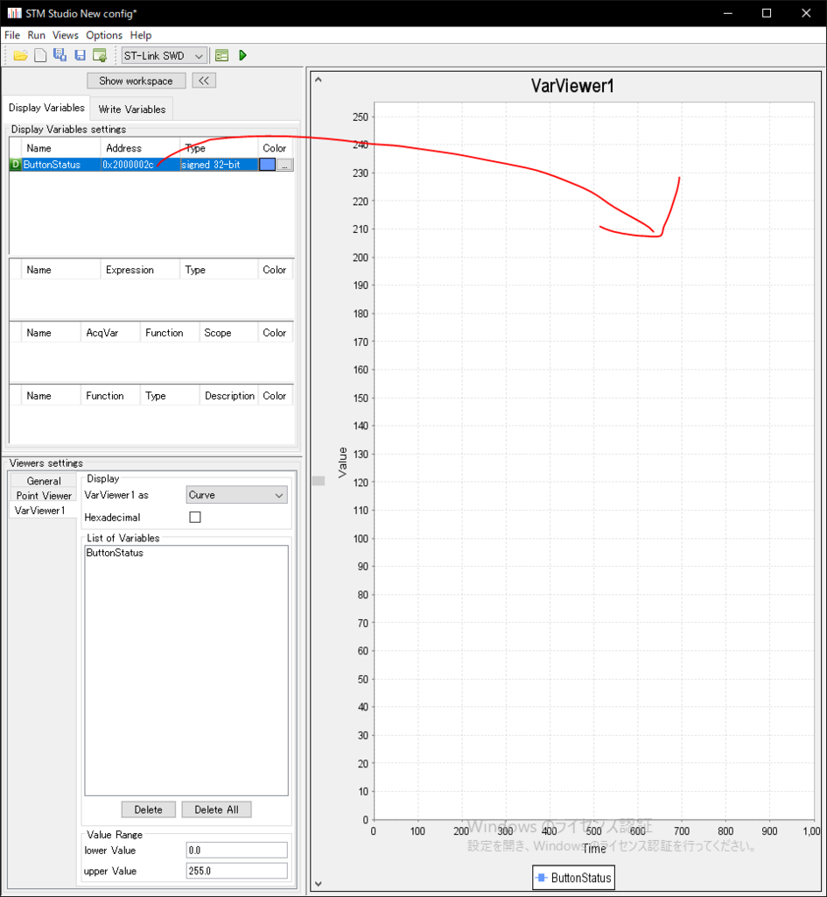The image size is (827, 897).
Task: Click the VarViewer1 chart title
Action: click(x=572, y=86)
